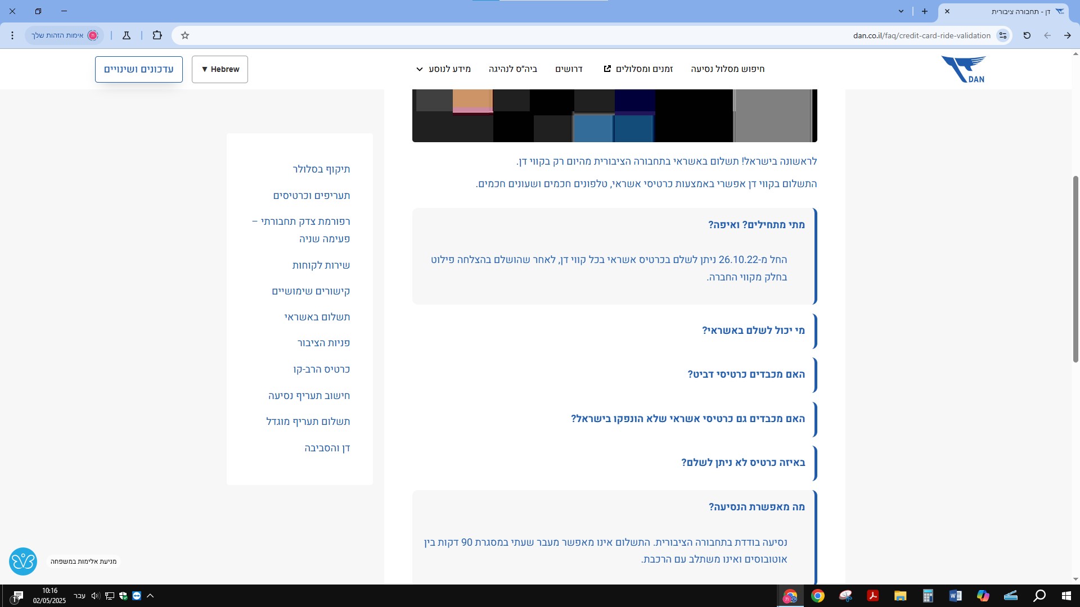
Task: Open the Hebrew language dropdown
Action: (220, 69)
